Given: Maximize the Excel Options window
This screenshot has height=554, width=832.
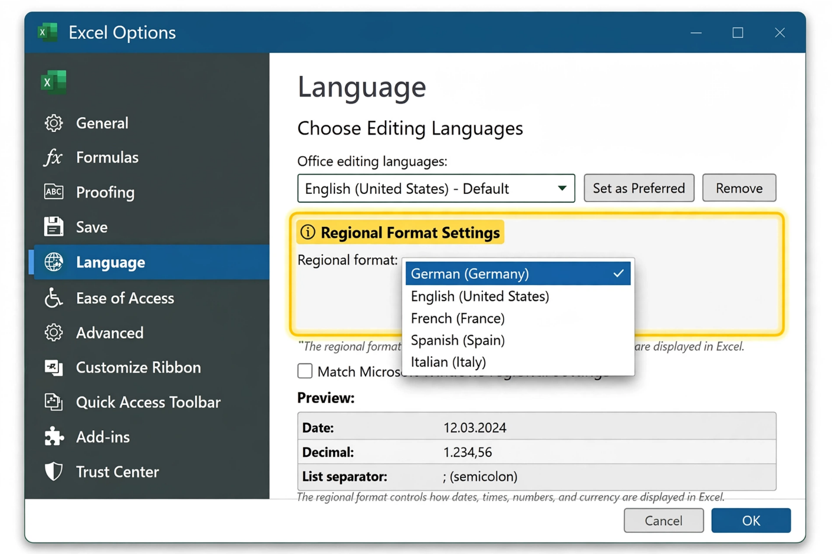Looking at the screenshot, I should point(738,32).
